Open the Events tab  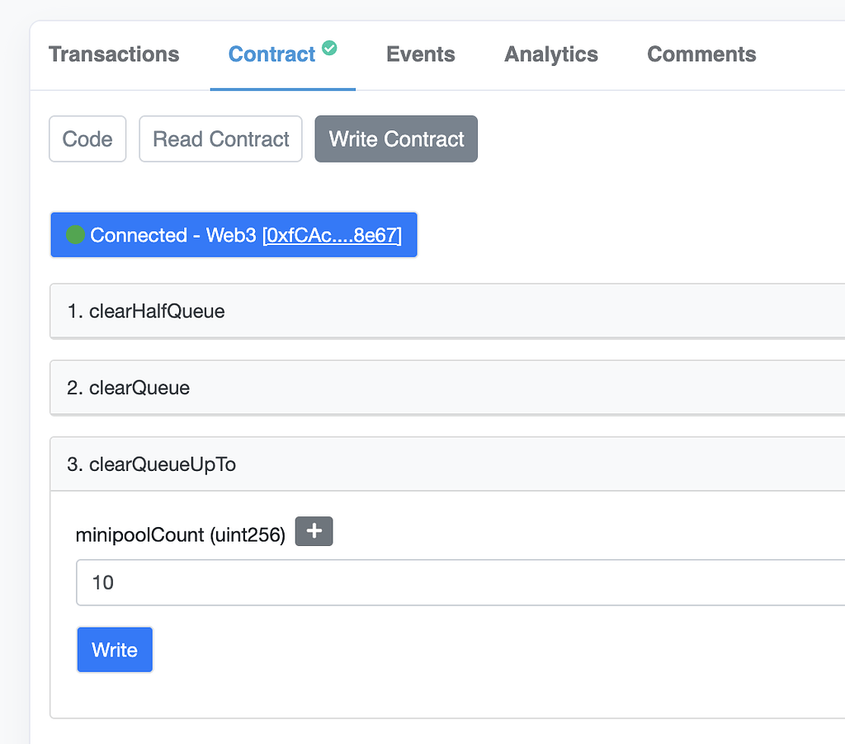(x=420, y=54)
